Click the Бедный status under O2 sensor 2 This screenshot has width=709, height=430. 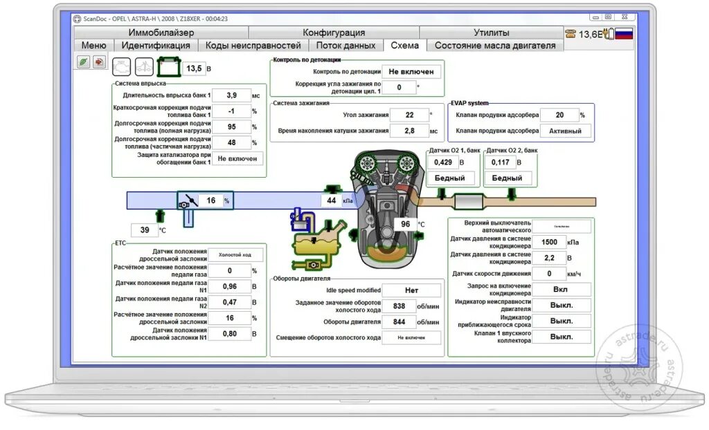pos(508,178)
